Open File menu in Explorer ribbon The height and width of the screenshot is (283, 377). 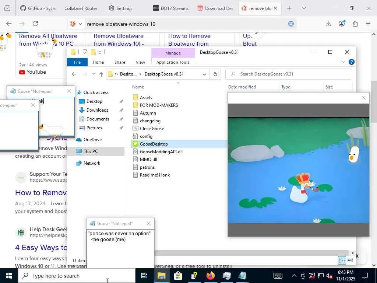(x=77, y=62)
